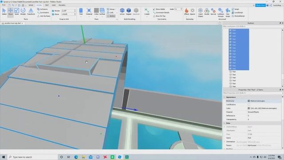The height and width of the screenshot is (160, 284).
Task: Negate the selected parts
Action: coord(129,12)
